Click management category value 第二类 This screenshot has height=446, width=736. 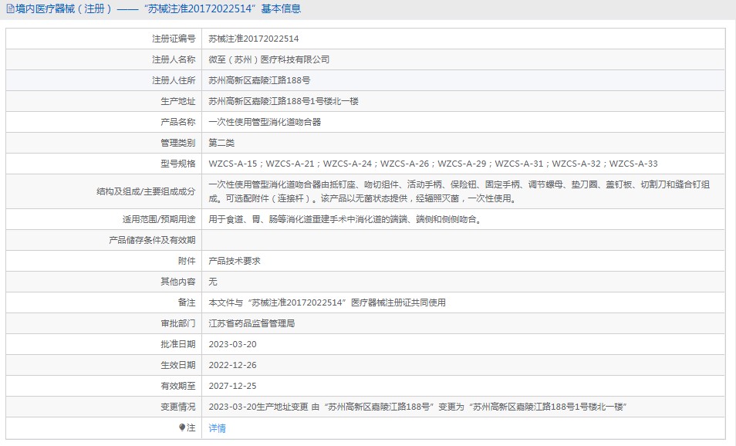[221, 143]
